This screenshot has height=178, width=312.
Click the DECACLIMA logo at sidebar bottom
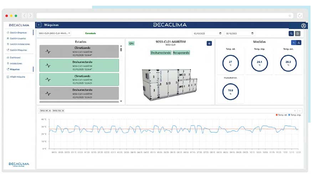pyautogui.click(x=19, y=164)
